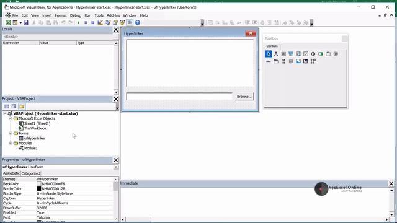397x223 pixels.
Task: Toggle Design Mode in the toolbar
Action: pos(100,23)
